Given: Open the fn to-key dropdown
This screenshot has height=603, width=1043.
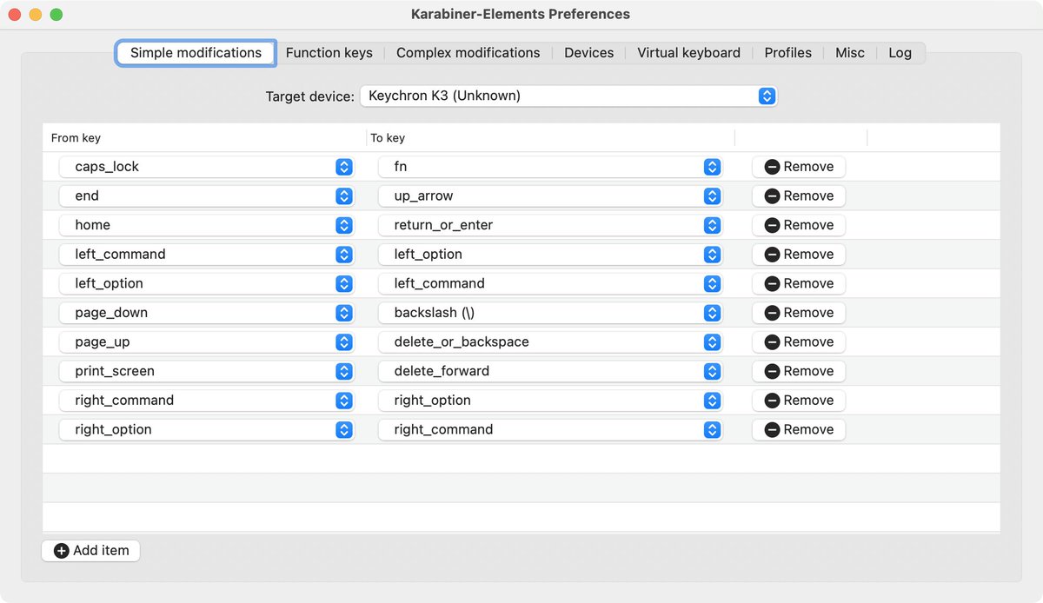Looking at the screenshot, I should point(550,167).
